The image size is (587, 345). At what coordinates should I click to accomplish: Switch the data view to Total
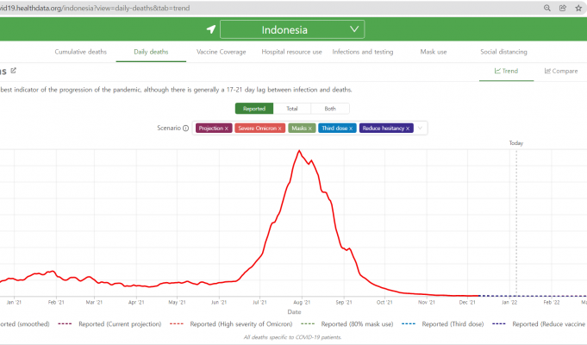292,109
